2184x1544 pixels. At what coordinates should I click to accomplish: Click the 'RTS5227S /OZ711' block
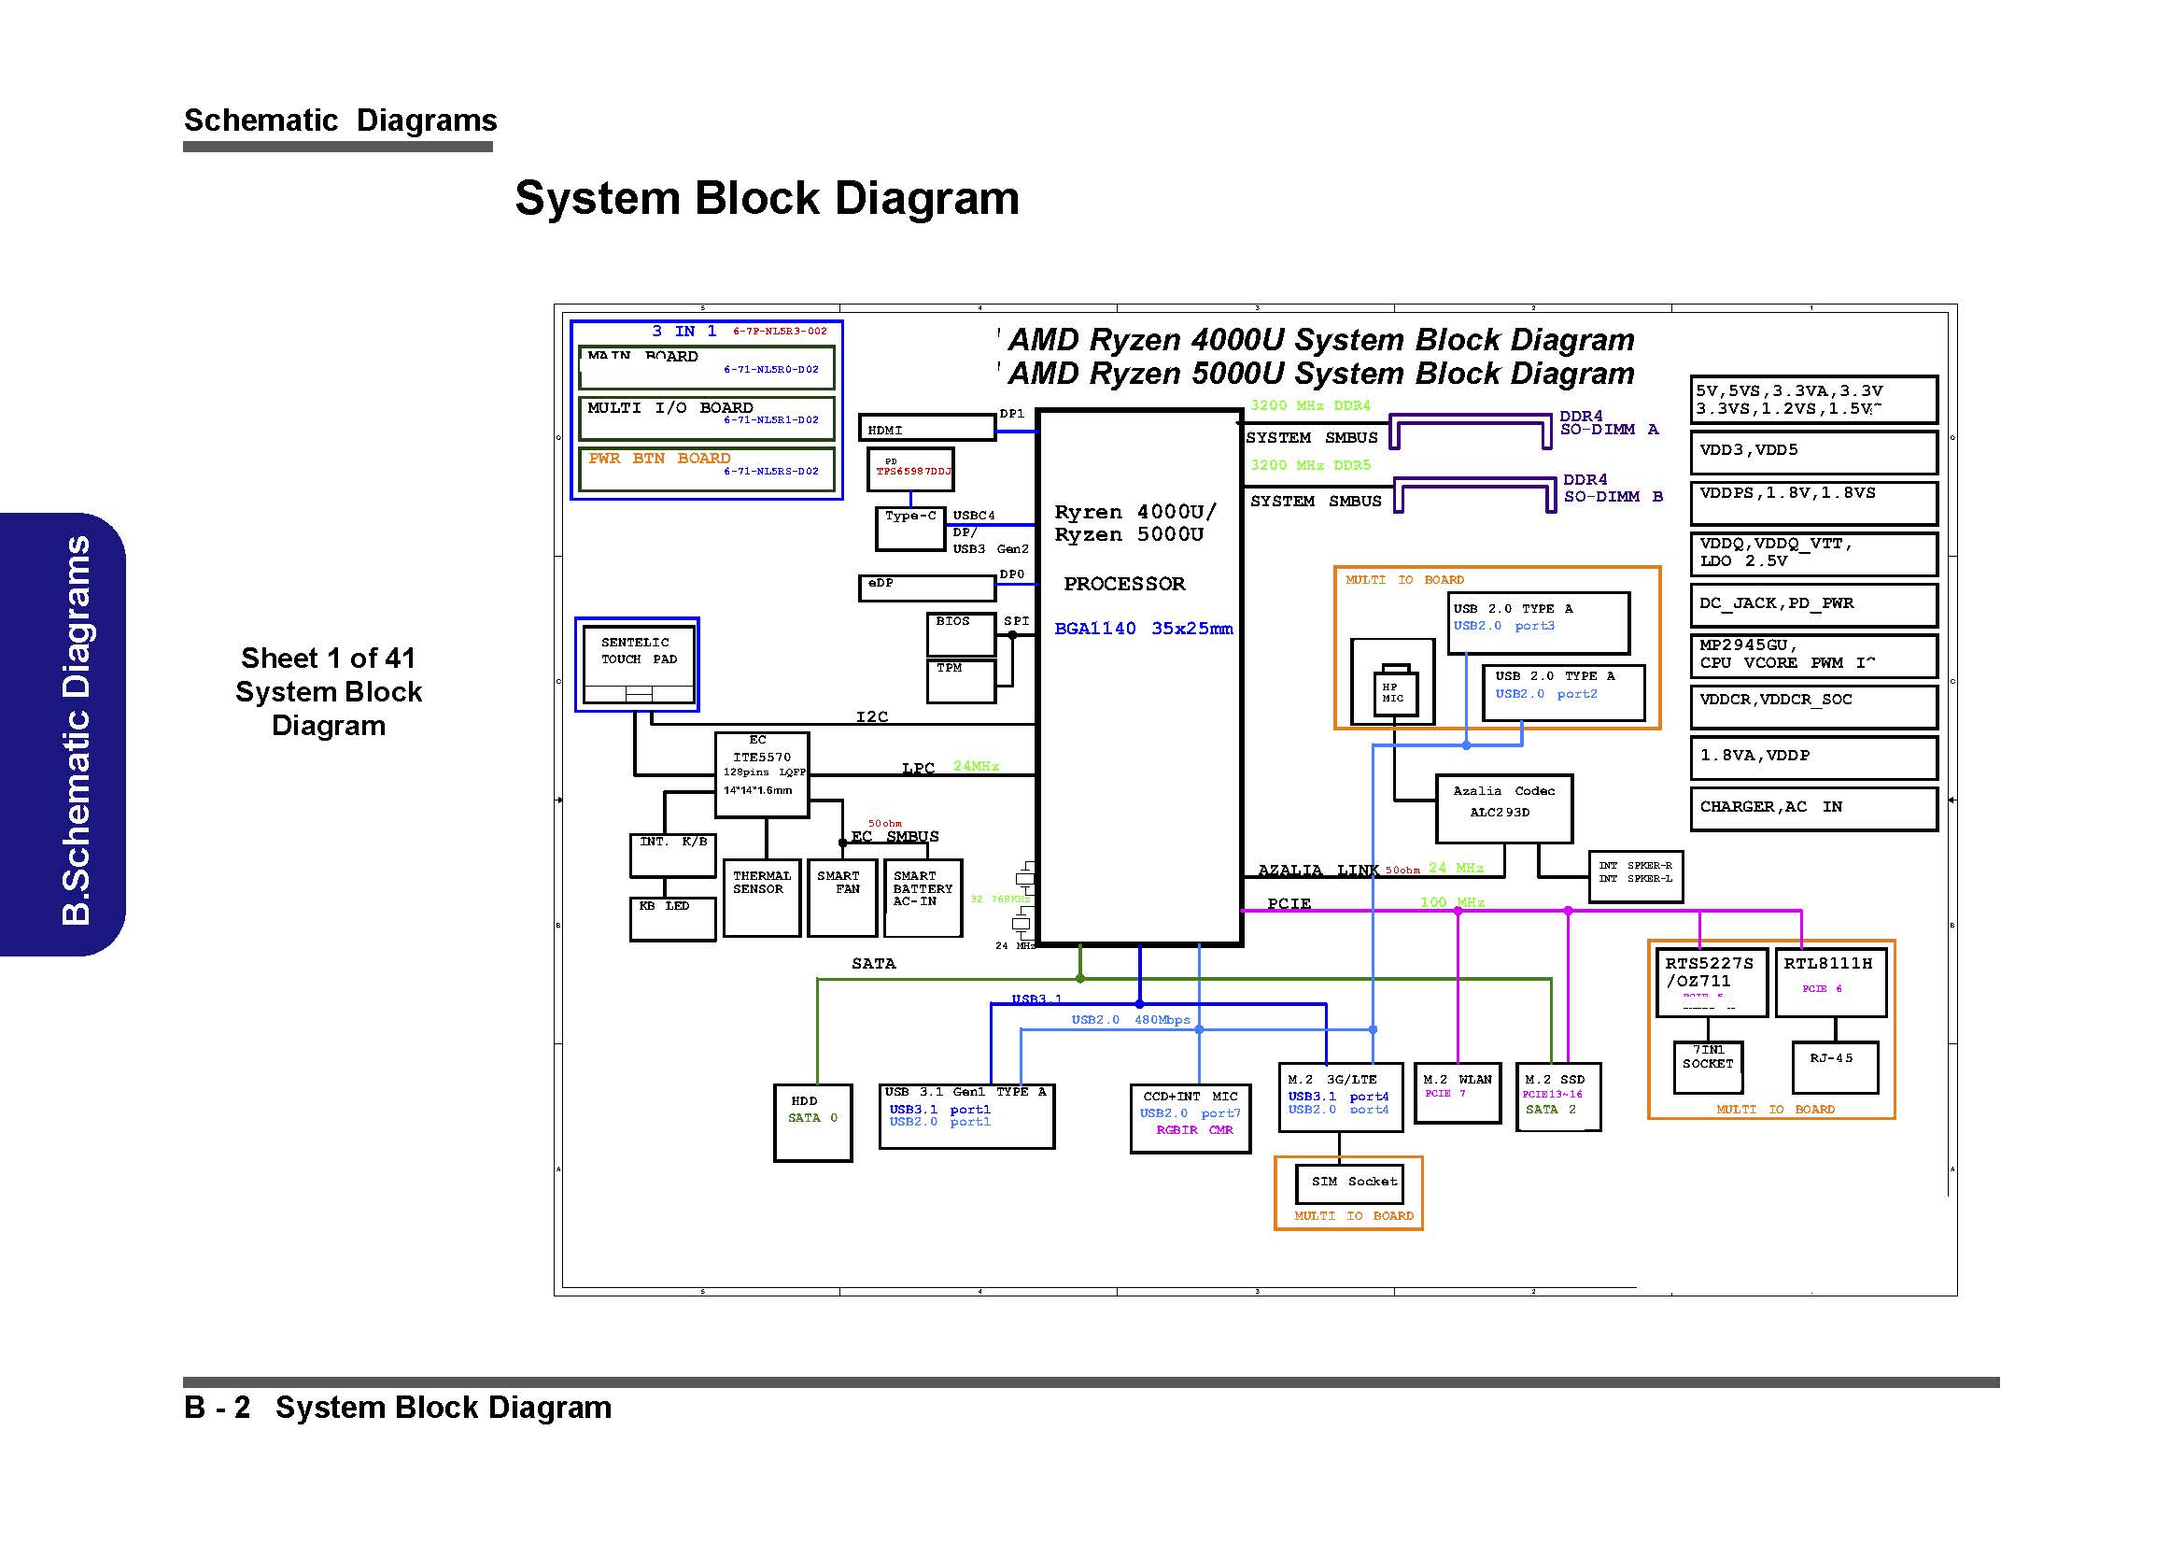click(1712, 982)
